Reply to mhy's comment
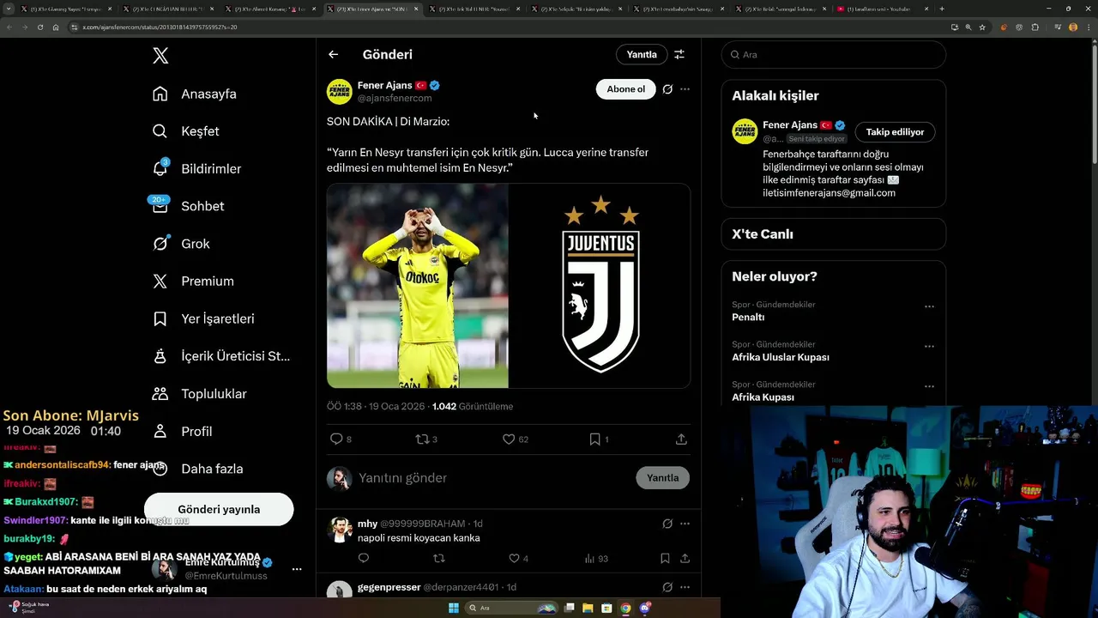 point(363,558)
